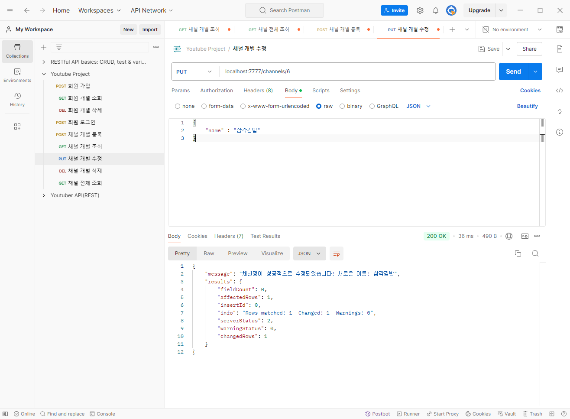
Task: Open the Collections sidebar panel
Action: [x=17, y=51]
